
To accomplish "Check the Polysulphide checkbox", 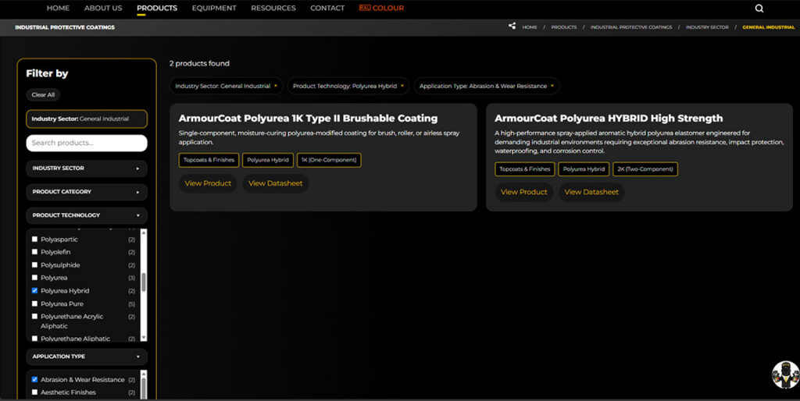I will (34, 265).
